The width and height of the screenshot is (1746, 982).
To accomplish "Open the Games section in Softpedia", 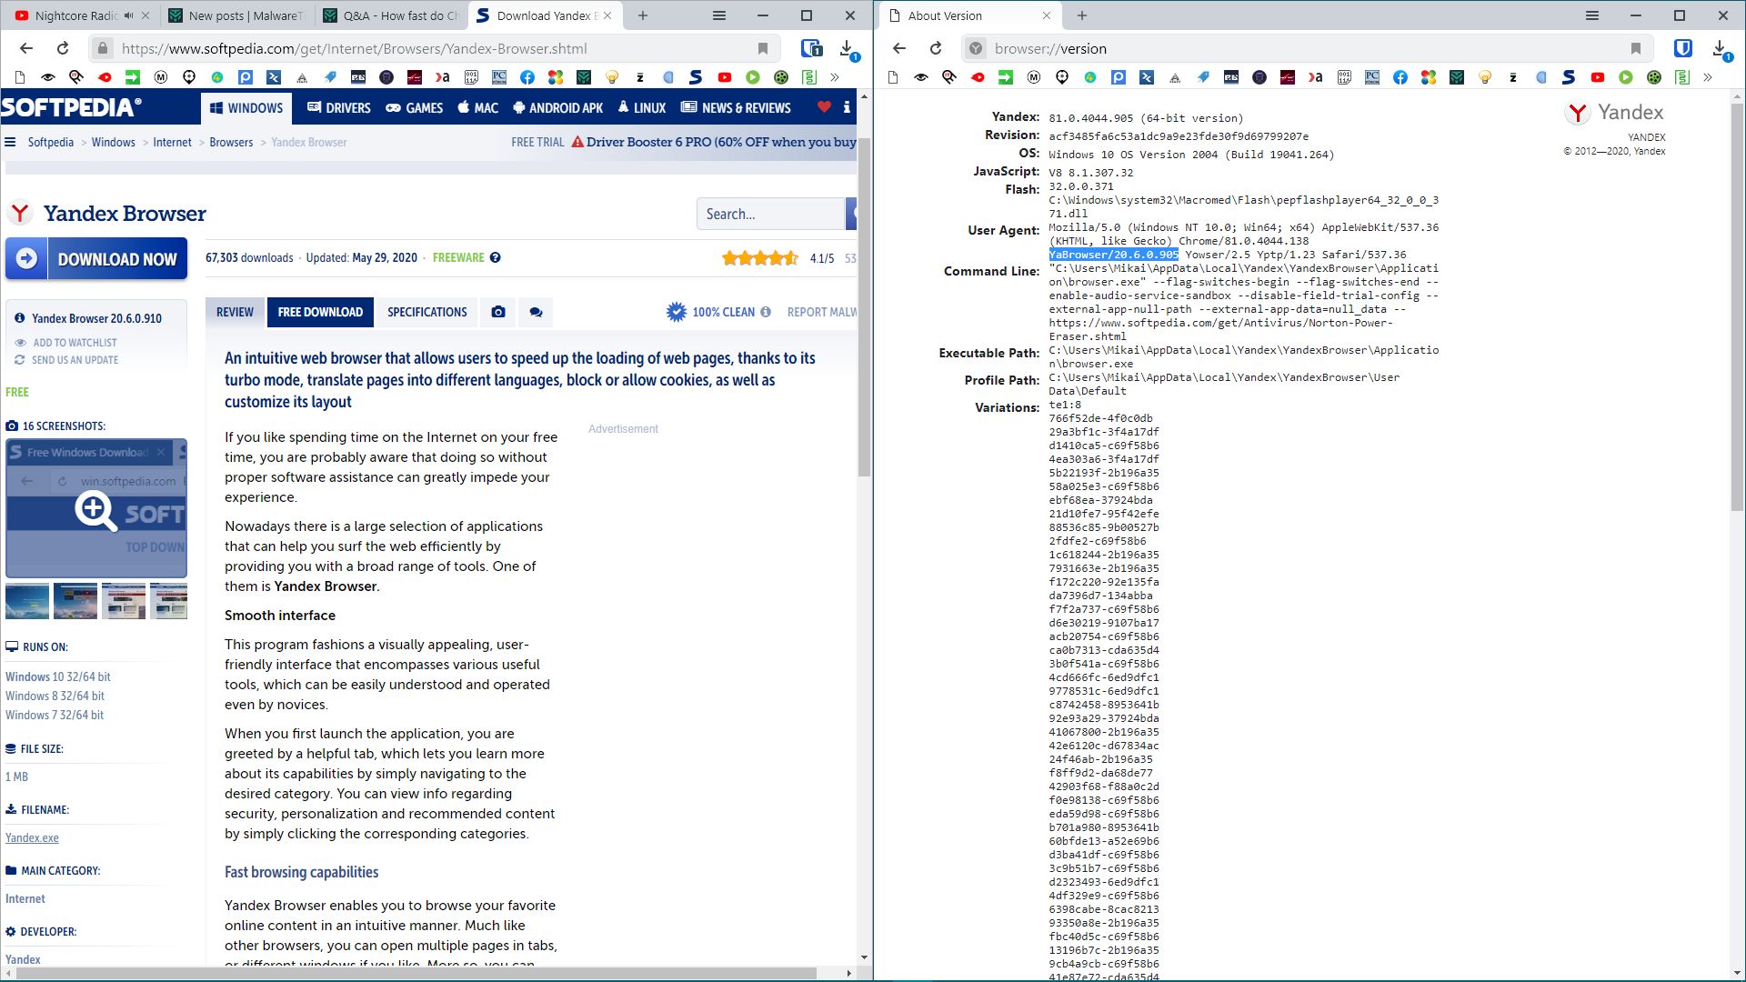I will coord(415,107).
